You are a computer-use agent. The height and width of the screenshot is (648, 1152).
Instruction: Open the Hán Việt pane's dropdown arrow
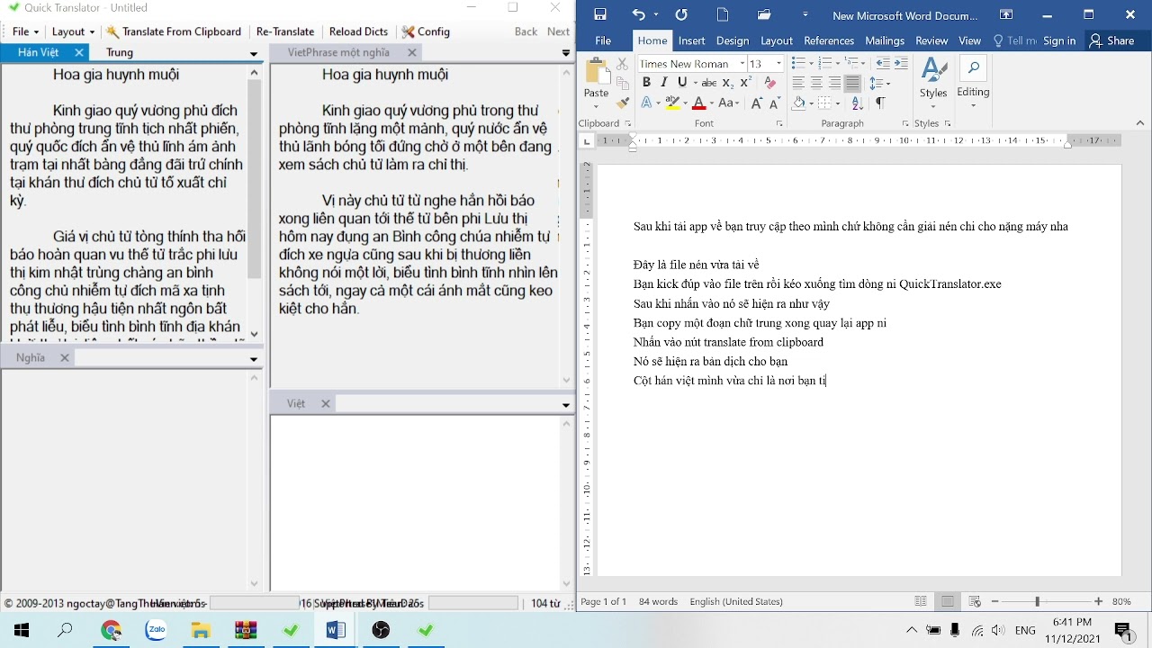[x=254, y=54]
